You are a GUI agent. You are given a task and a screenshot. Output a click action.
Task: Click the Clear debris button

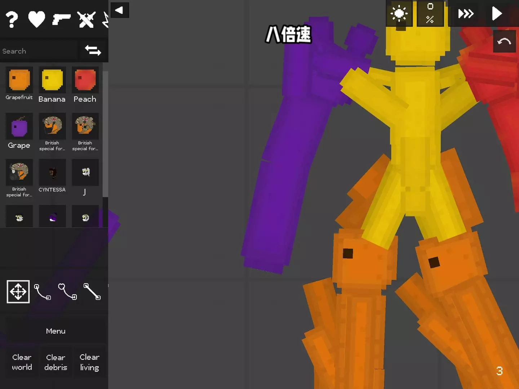tap(56, 362)
